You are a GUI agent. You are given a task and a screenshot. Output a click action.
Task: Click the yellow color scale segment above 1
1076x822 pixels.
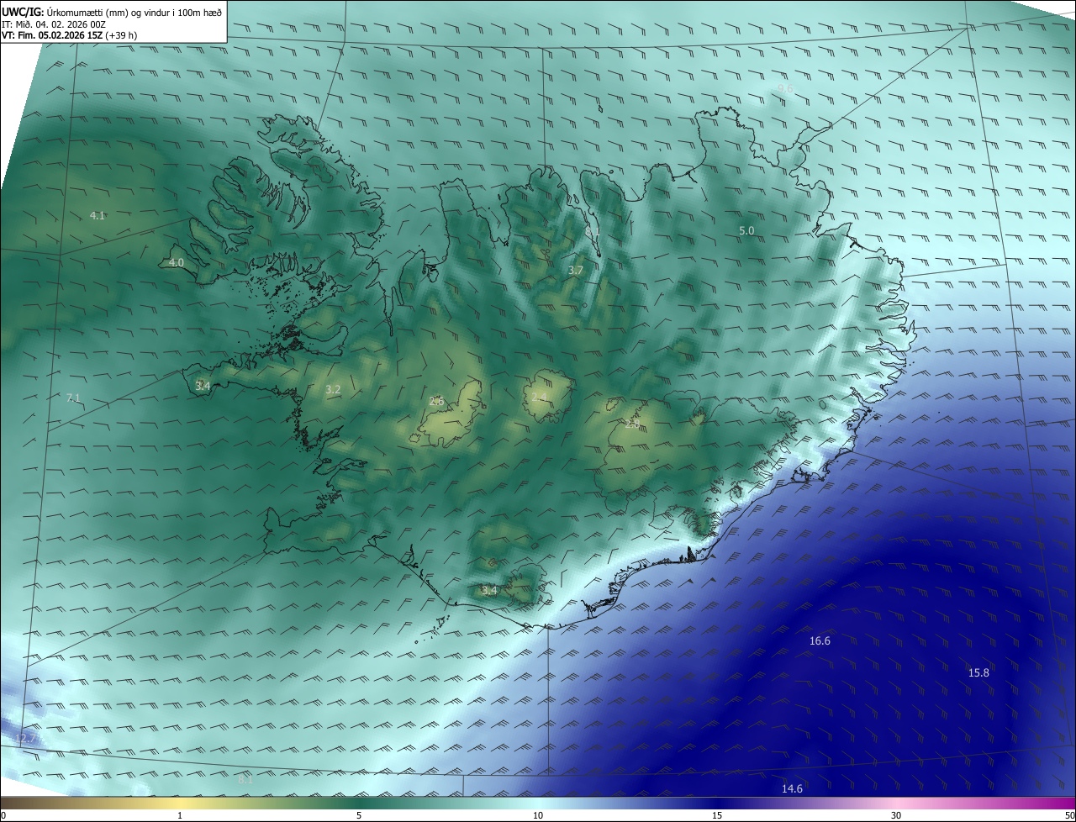point(180,803)
